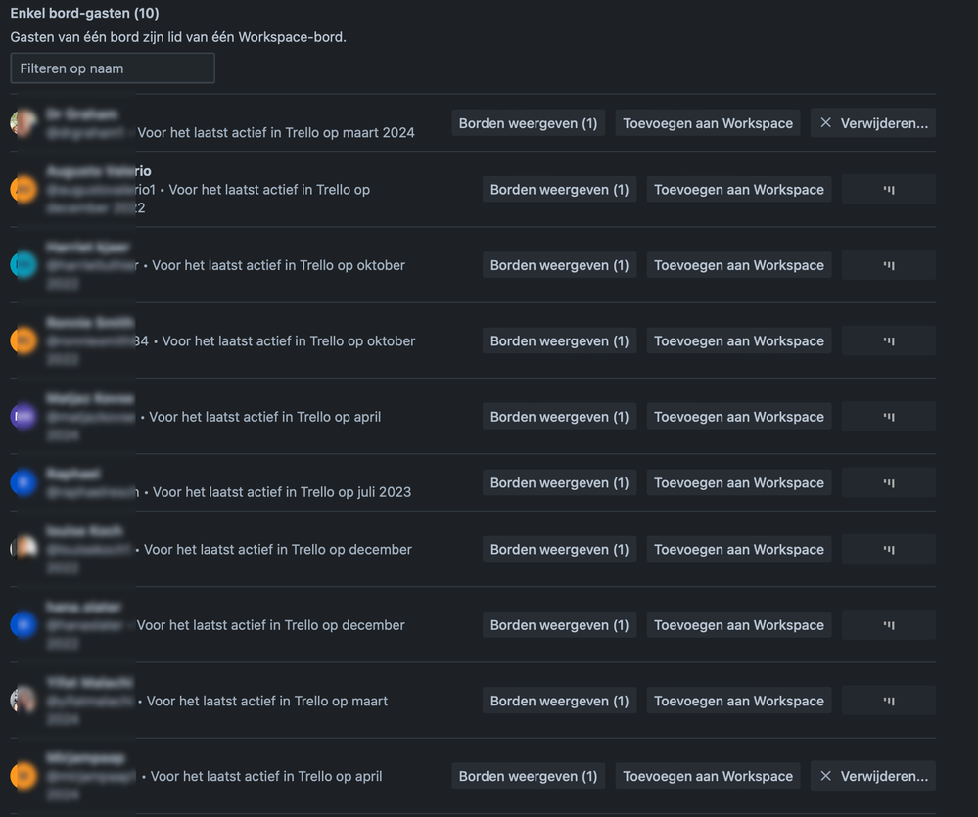Click the teal guest avatar icon

click(x=23, y=265)
